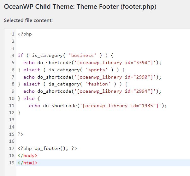Click line number 19 in the gutter
The image size is (190, 176).
coord(12,163)
